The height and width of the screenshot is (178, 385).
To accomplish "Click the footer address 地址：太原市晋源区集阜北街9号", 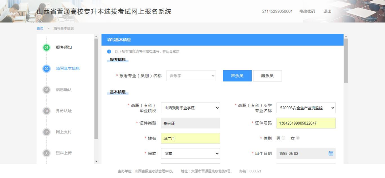I will click(206, 171).
